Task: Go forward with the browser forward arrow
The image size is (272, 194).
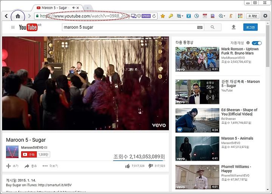Action: tap(29, 16)
